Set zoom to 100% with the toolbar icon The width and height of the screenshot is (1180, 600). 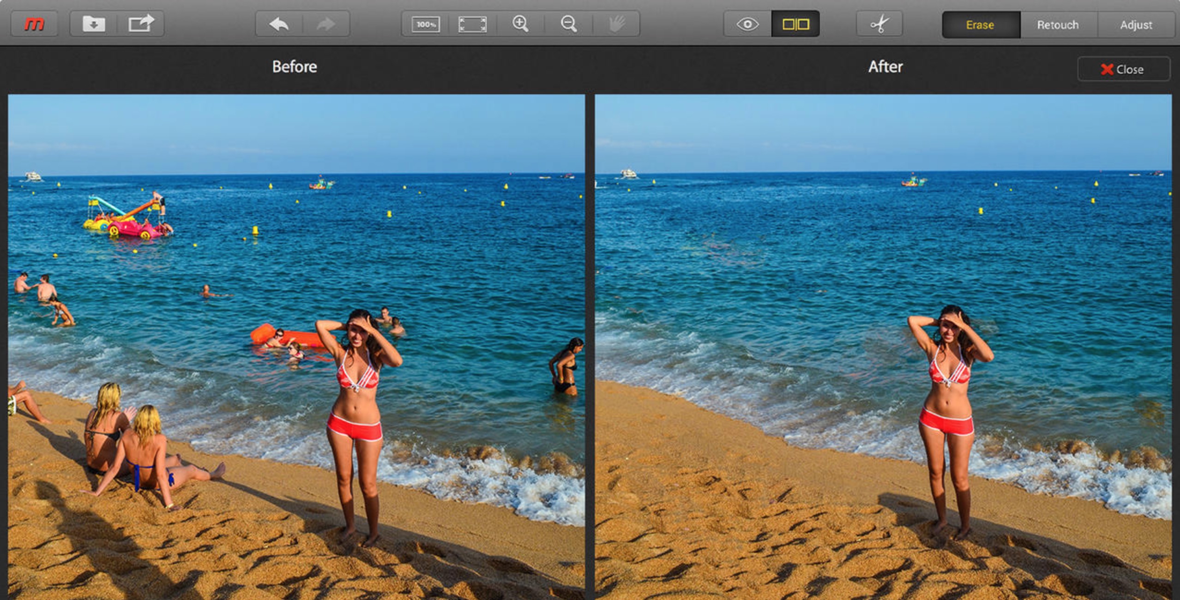point(425,24)
